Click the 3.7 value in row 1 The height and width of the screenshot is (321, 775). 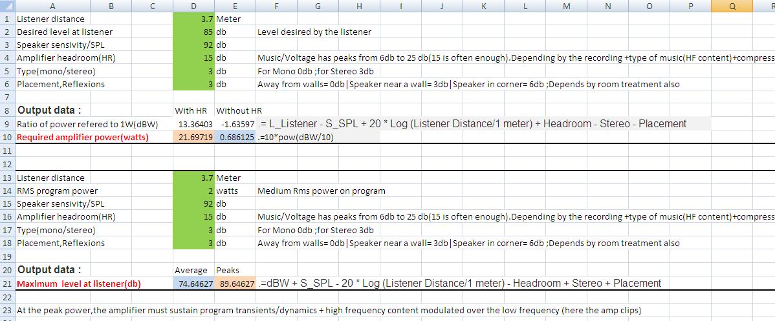194,19
